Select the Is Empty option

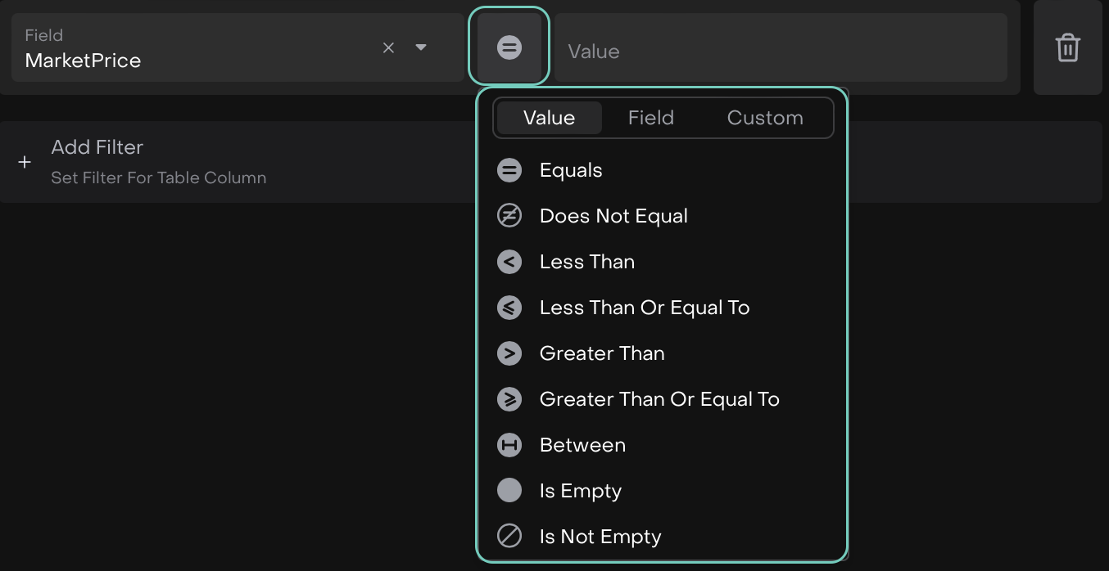click(580, 491)
